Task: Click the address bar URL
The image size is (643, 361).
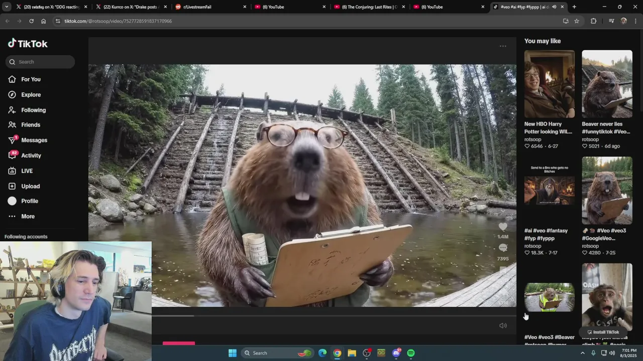Action: pos(118,21)
